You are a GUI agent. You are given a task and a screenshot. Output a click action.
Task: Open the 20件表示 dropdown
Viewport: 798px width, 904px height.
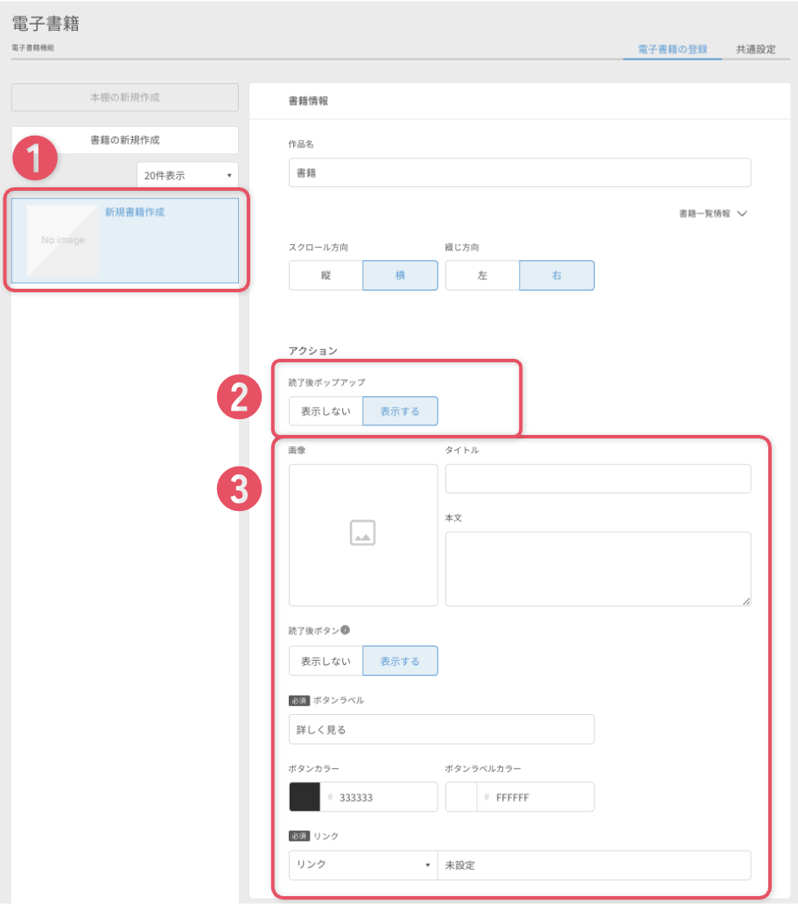click(x=187, y=175)
